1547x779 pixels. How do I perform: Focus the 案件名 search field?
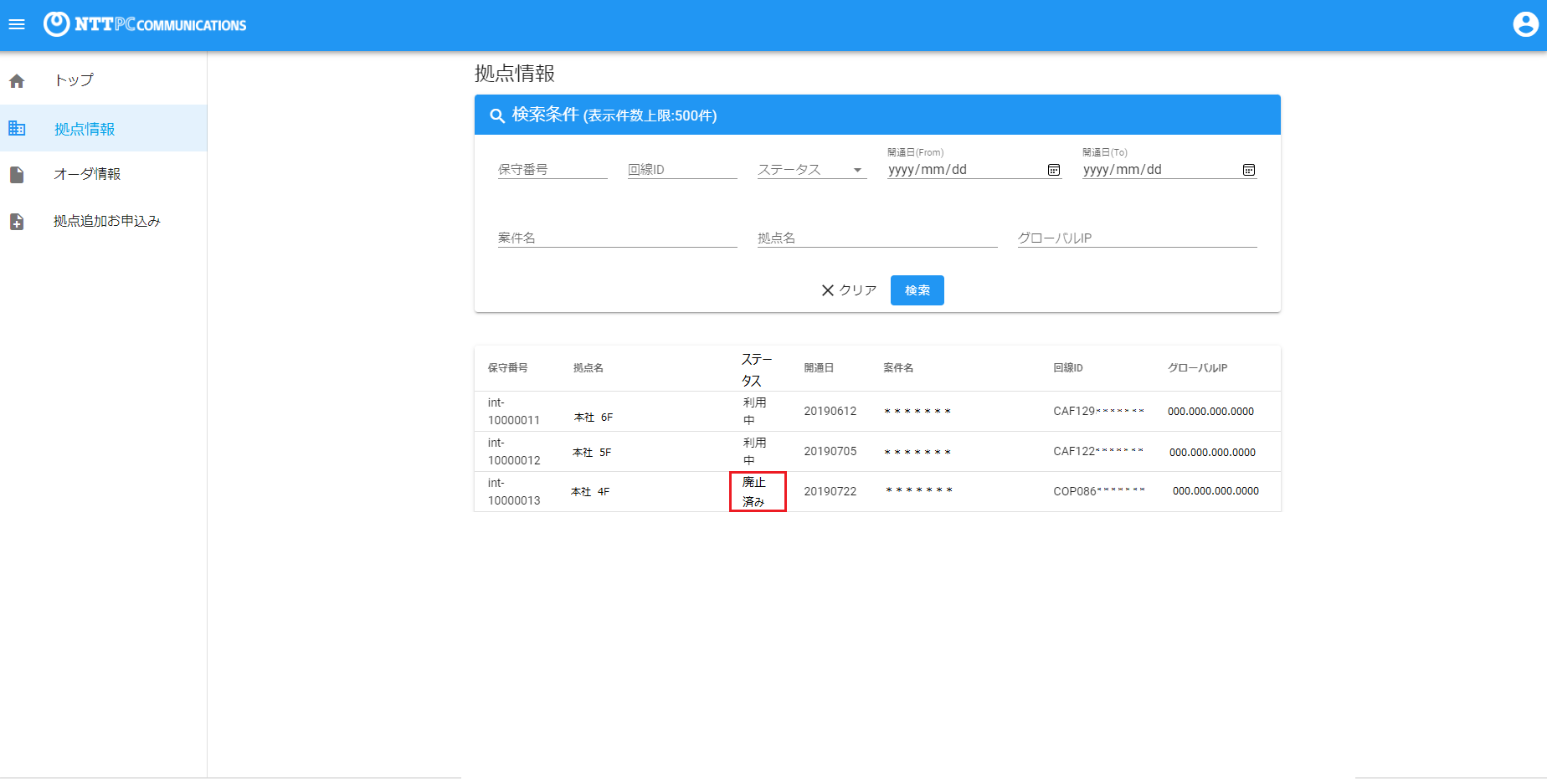pos(618,238)
